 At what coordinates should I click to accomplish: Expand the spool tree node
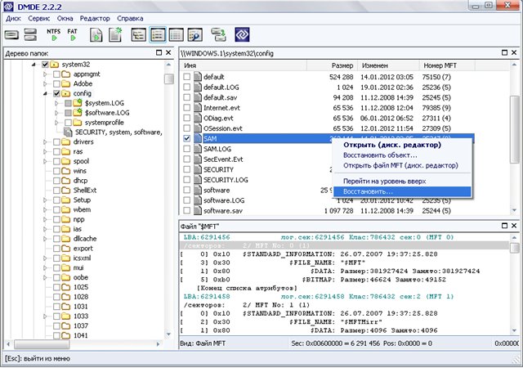[45, 161]
